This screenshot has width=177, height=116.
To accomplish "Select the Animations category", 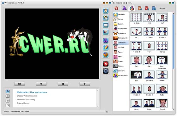I will 121,33.
